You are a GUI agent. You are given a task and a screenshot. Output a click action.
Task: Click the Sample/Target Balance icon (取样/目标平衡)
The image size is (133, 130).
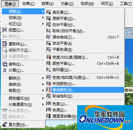pyautogui.click(x=48, y=31)
